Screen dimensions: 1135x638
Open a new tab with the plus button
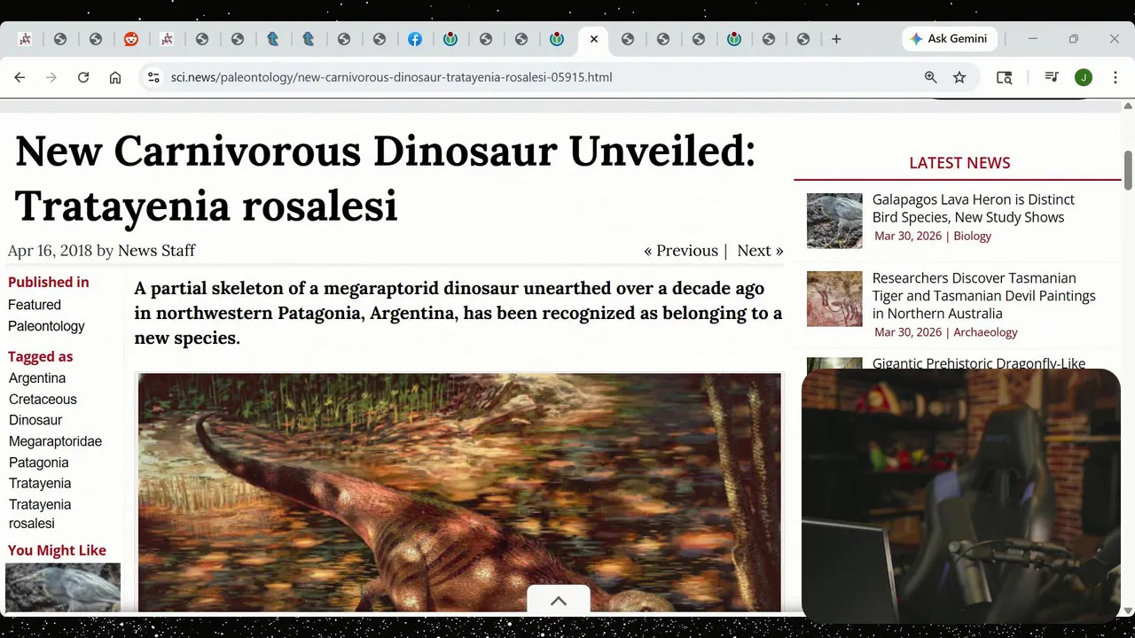tap(836, 39)
